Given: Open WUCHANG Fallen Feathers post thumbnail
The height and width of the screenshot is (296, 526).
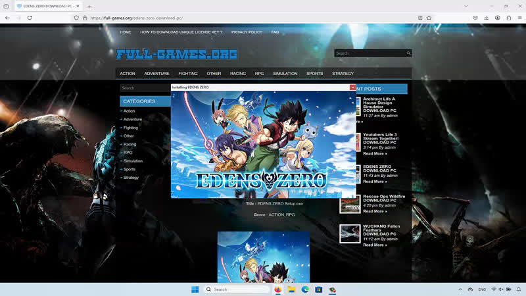Looking at the screenshot, I should tap(350, 234).
